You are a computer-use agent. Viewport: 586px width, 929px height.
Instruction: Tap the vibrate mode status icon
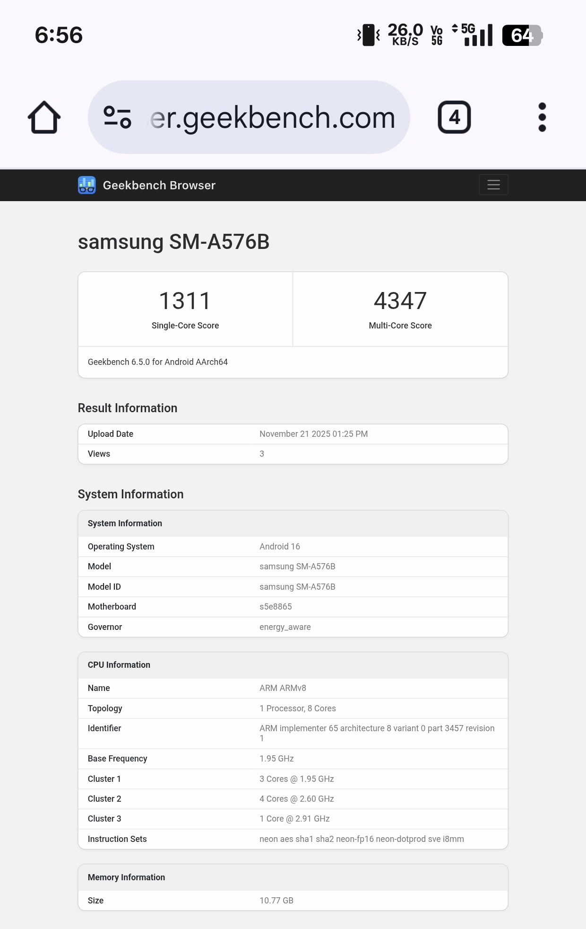(369, 35)
